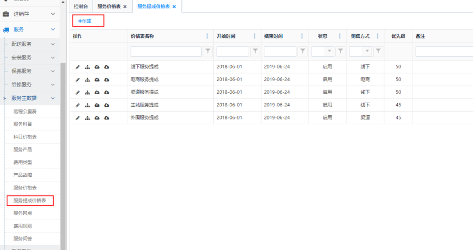473x250 pixels.
Task: Expand the 配送服务 submenu
Action: point(53,44)
